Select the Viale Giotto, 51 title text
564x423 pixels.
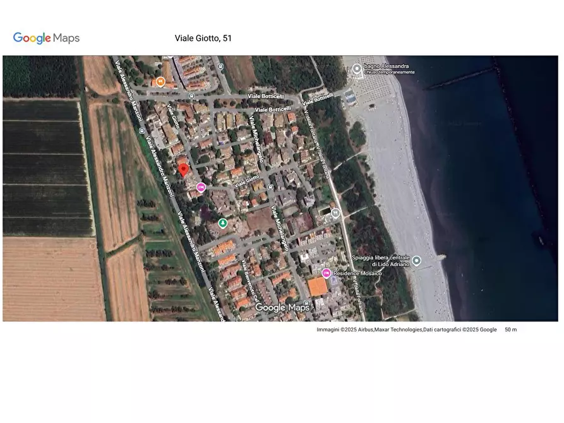pos(203,38)
